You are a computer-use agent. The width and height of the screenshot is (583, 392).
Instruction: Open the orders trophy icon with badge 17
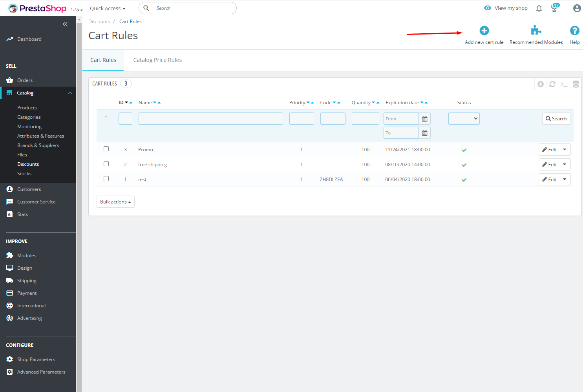(555, 8)
